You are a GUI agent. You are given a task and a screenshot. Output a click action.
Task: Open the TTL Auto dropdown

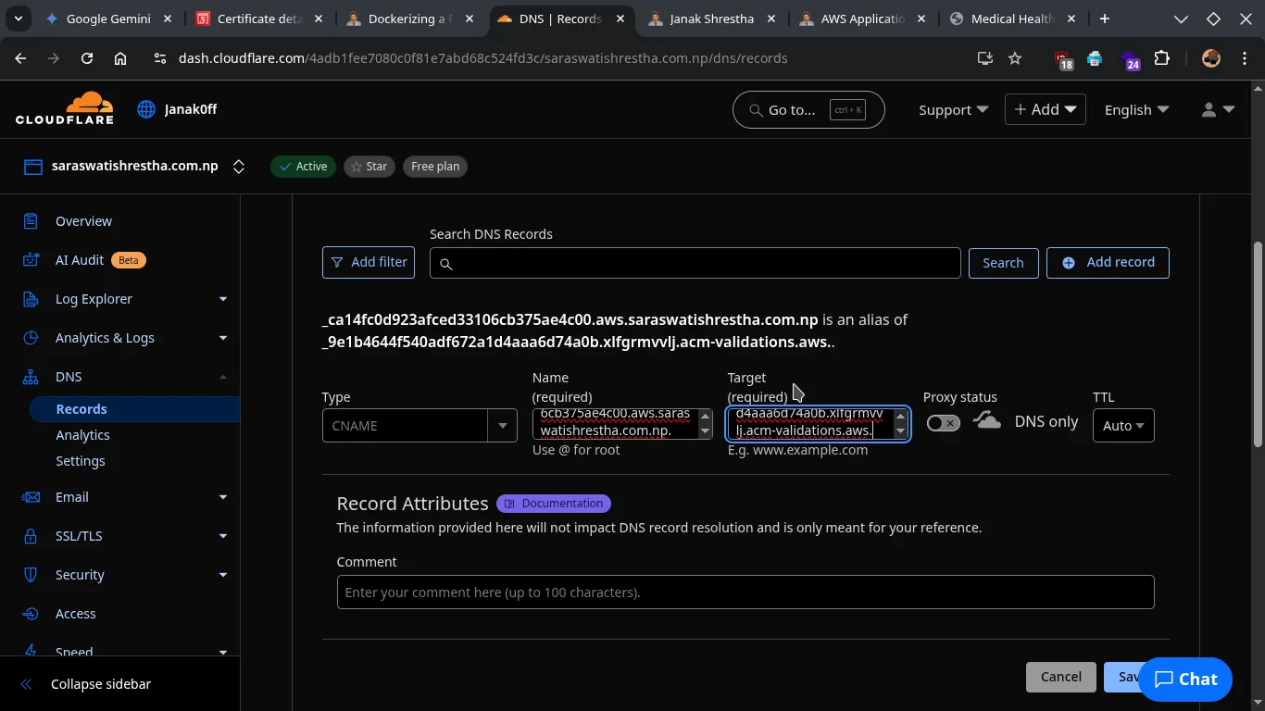point(1122,426)
